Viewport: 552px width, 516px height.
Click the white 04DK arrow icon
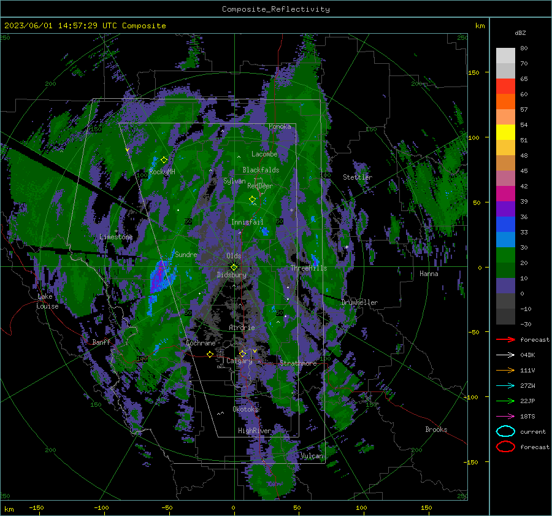coord(505,355)
